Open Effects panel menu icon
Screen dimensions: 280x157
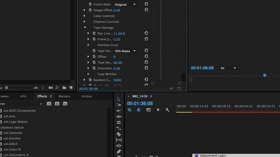tap(51, 96)
